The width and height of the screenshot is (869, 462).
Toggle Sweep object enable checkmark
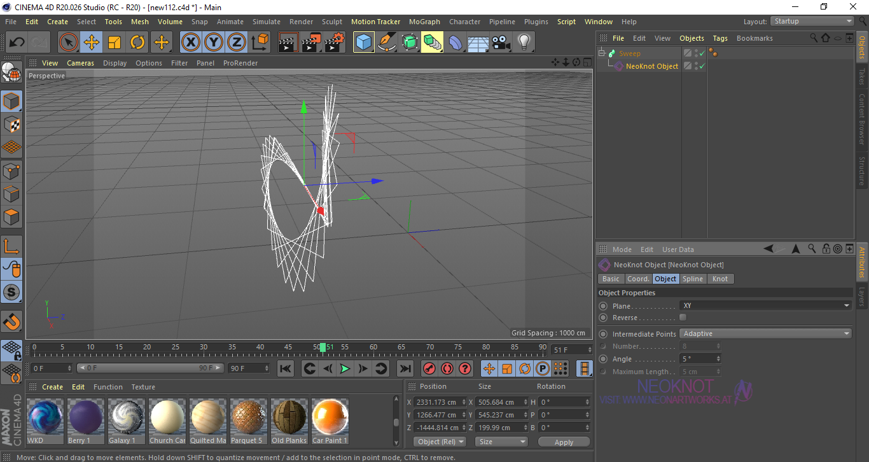[702, 53]
